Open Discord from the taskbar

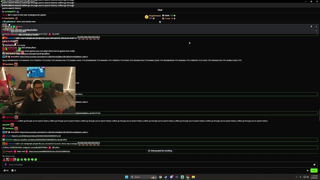[x=171, y=177]
